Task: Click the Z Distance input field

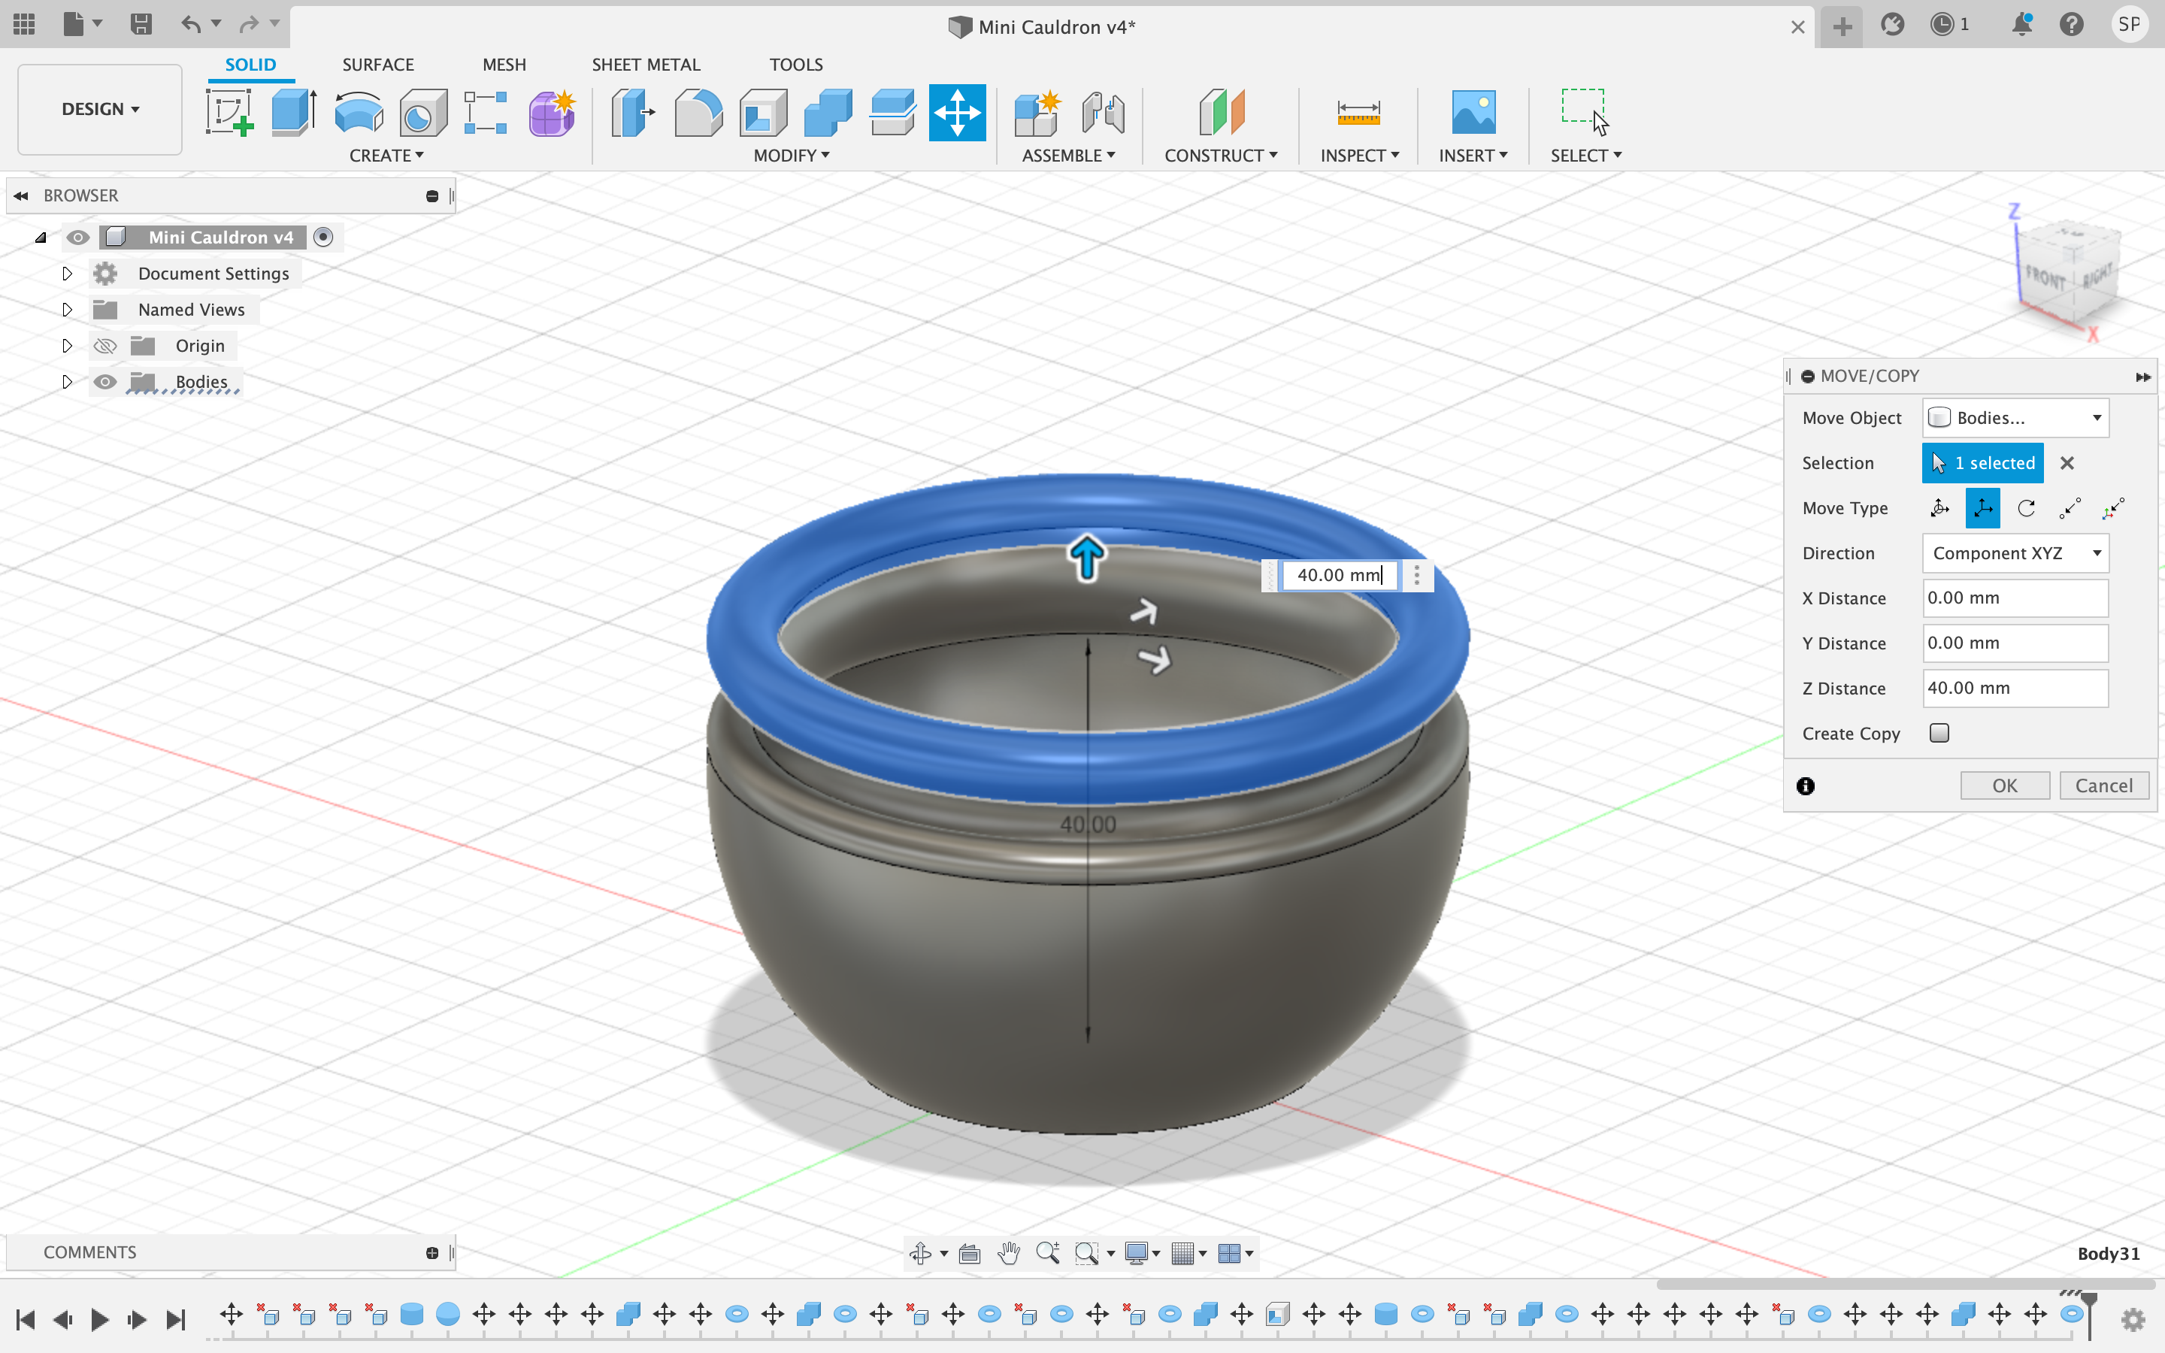Action: (2014, 688)
